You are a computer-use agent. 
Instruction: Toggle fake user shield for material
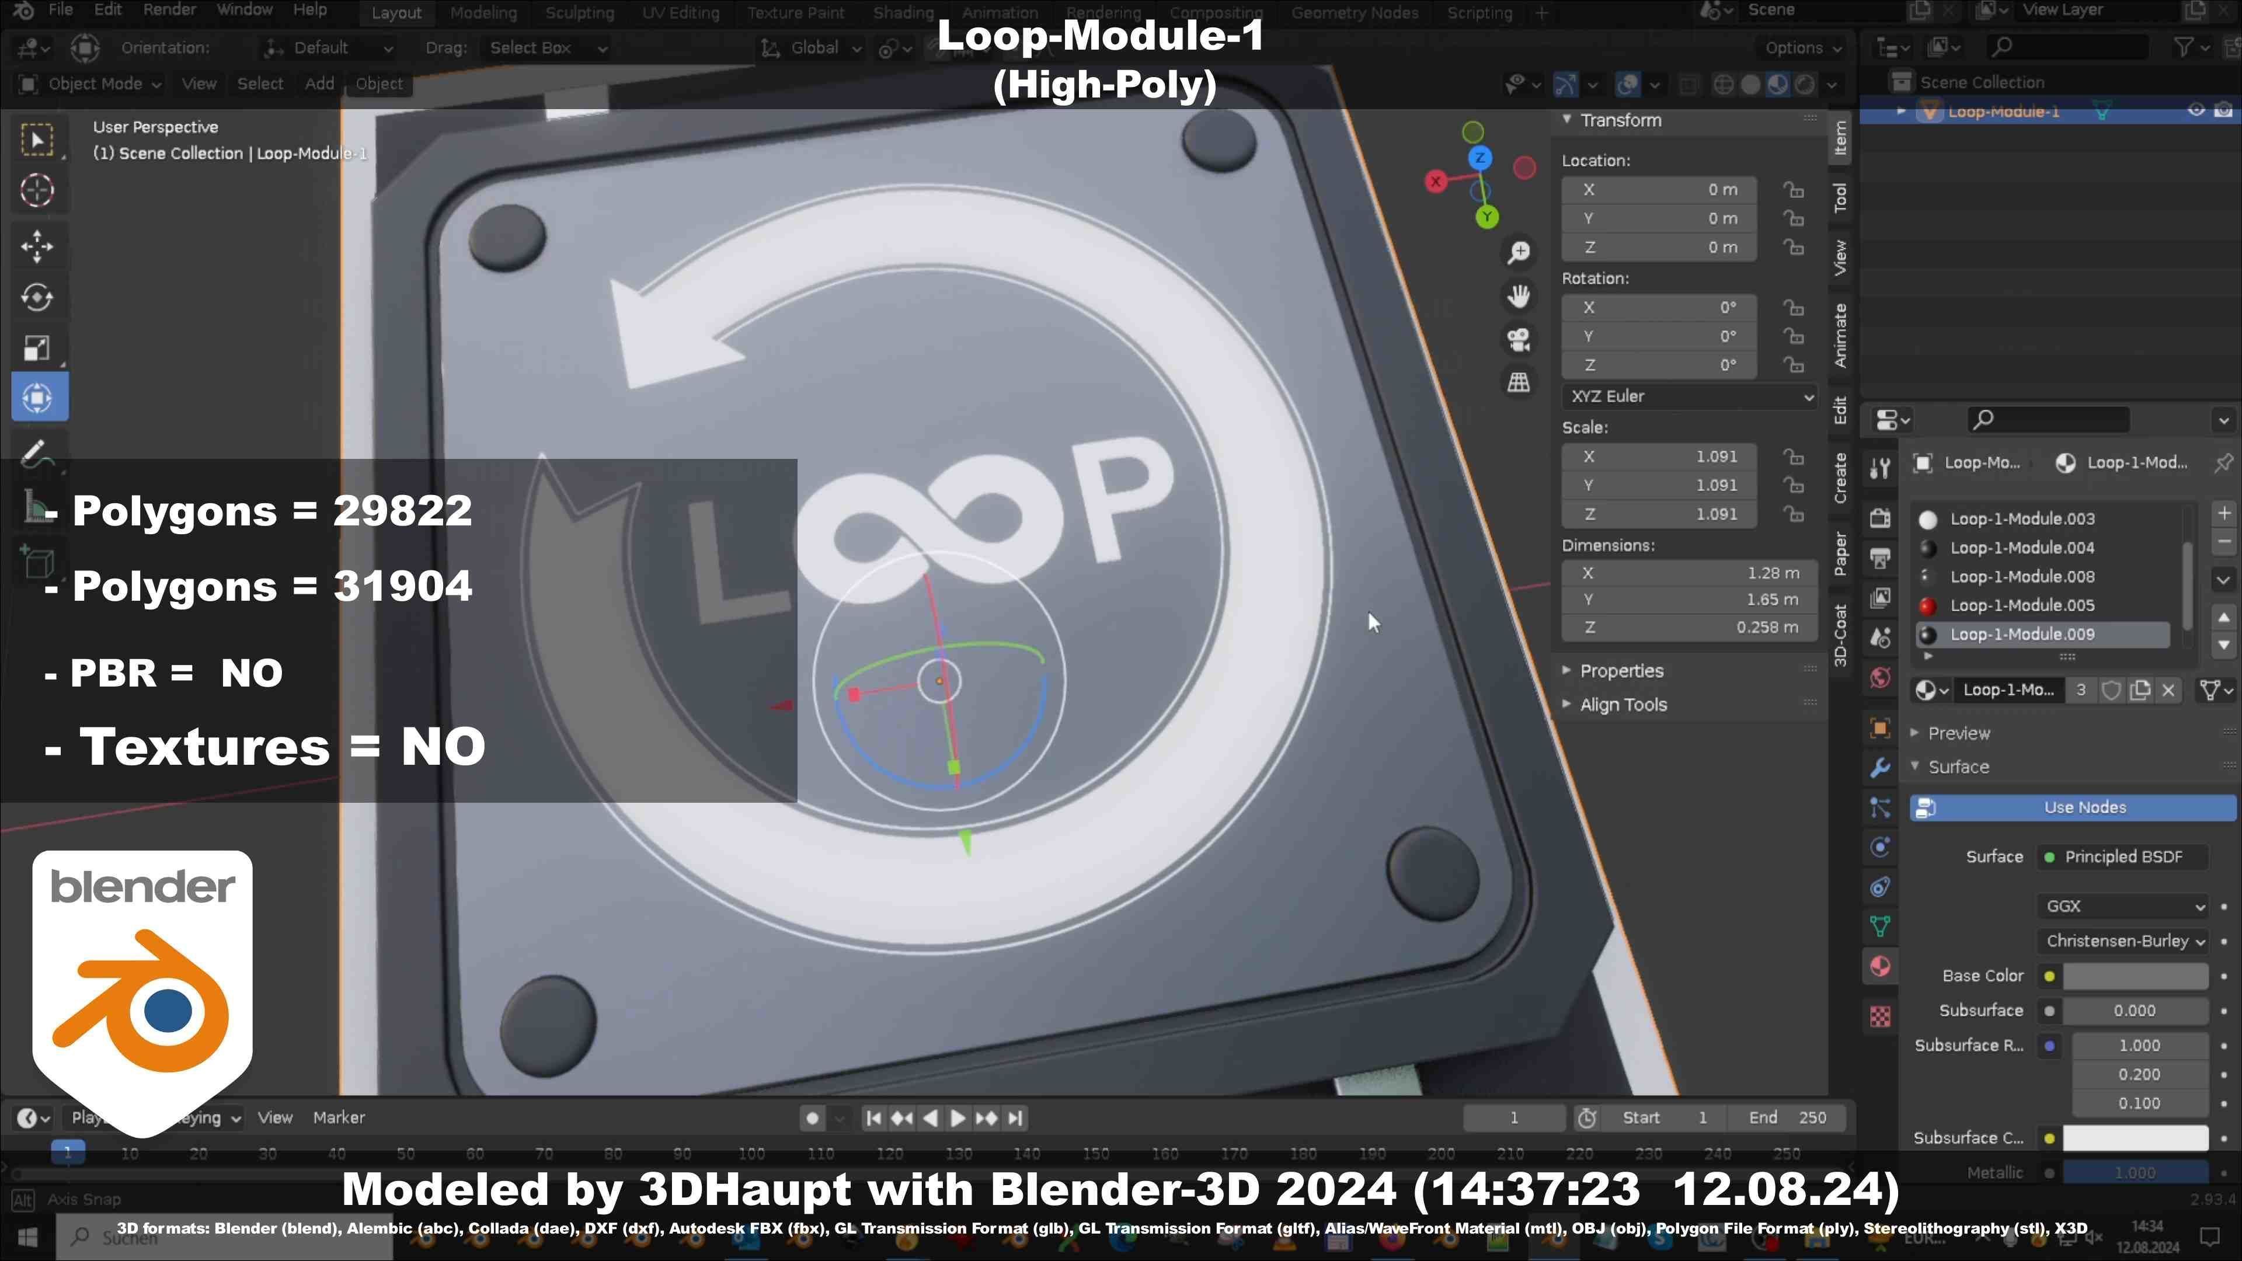[2111, 690]
